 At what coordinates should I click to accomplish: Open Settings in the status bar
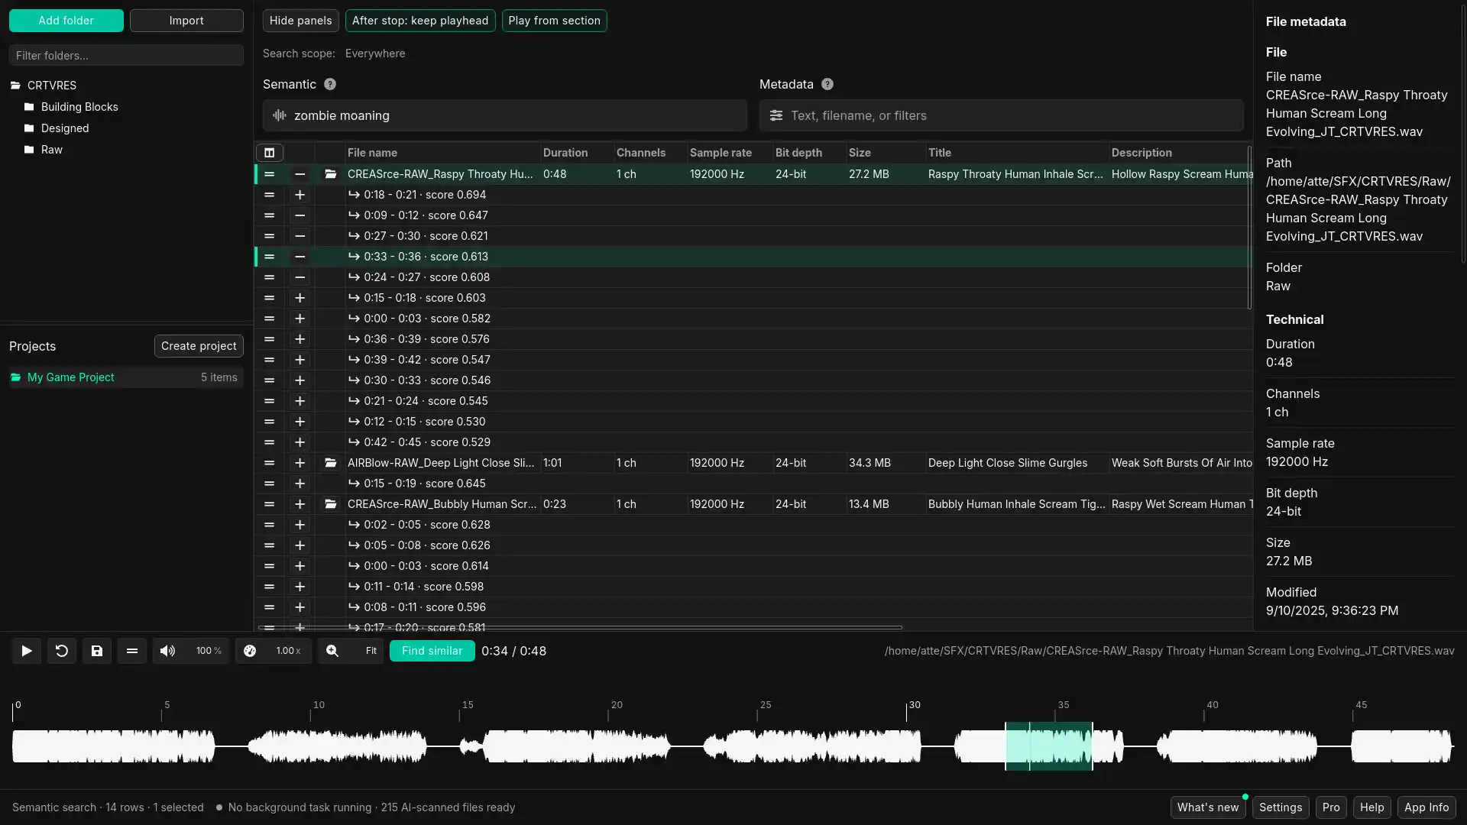coord(1281,807)
